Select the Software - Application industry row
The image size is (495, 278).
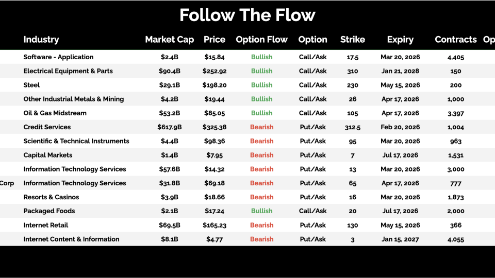(58, 57)
